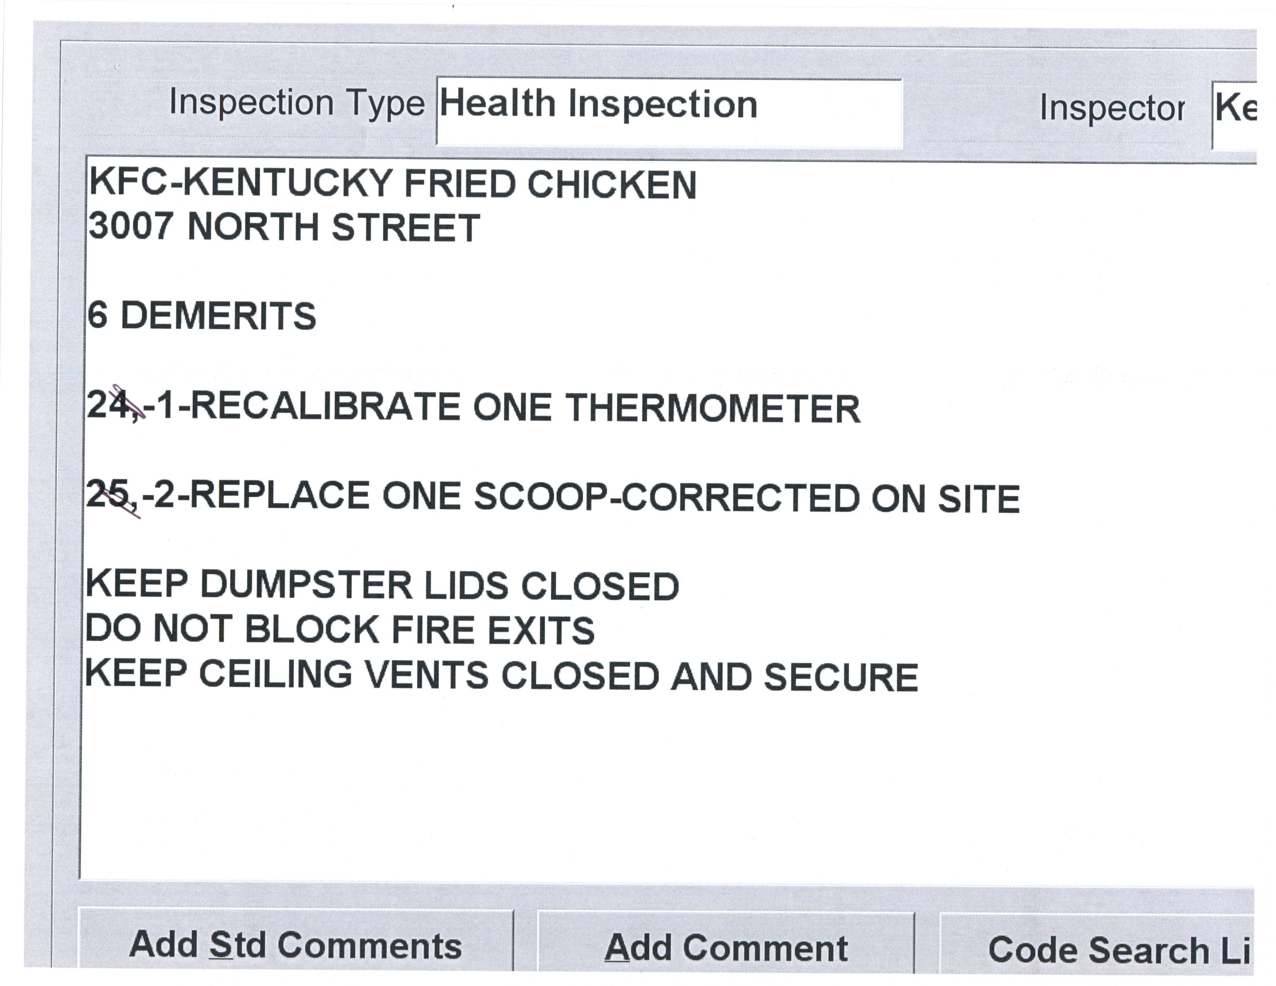
Task: Click the Inspection Type label
Action: point(297,103)
